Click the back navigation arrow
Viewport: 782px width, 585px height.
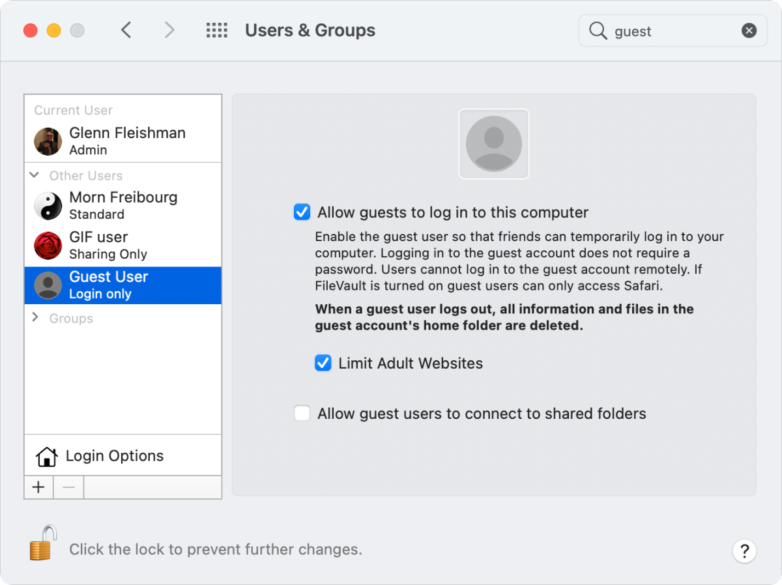pos(126,30)
